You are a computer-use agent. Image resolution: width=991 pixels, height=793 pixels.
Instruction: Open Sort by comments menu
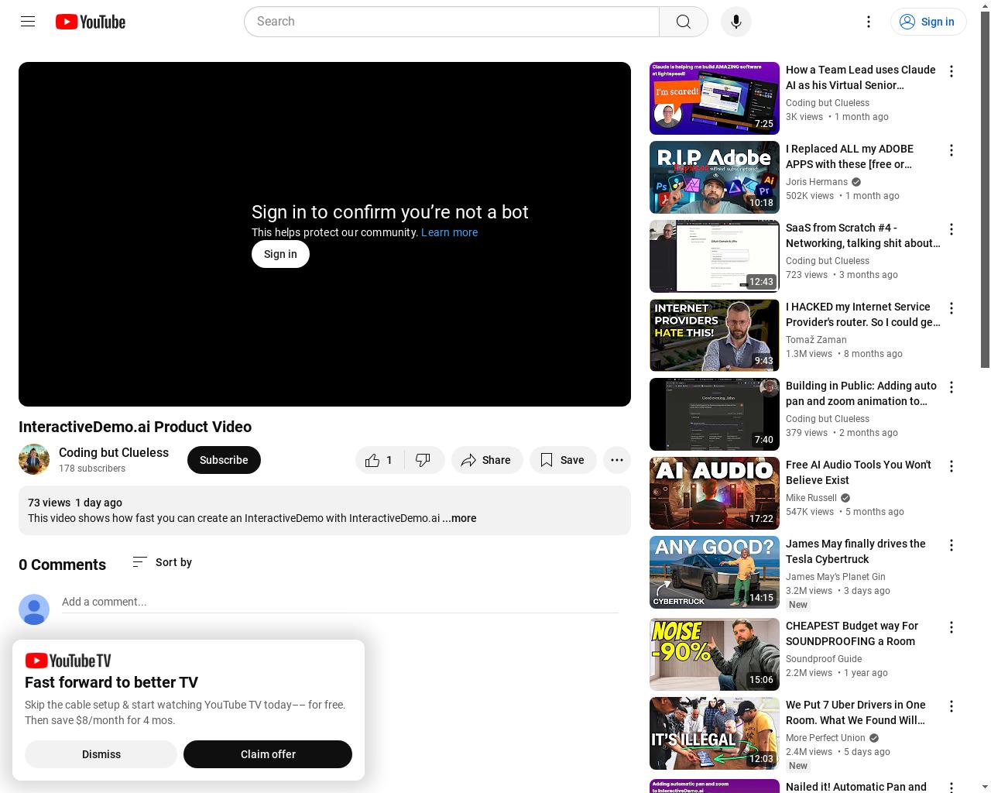point(162,562)
